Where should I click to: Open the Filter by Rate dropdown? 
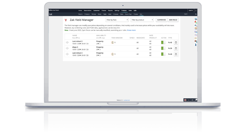(117, 20)
